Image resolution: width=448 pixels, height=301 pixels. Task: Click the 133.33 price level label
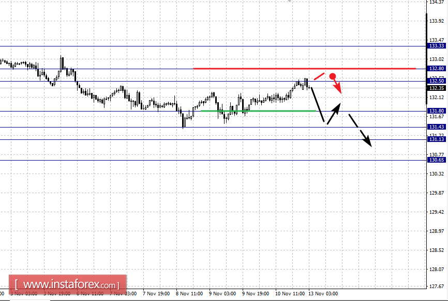[437, 46]
